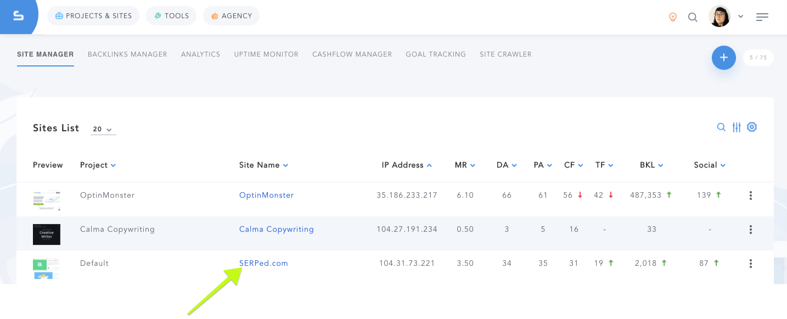This screenshot has height=319, width=787.
Task: Sort by Site Name column
Action: pos(263,165)
